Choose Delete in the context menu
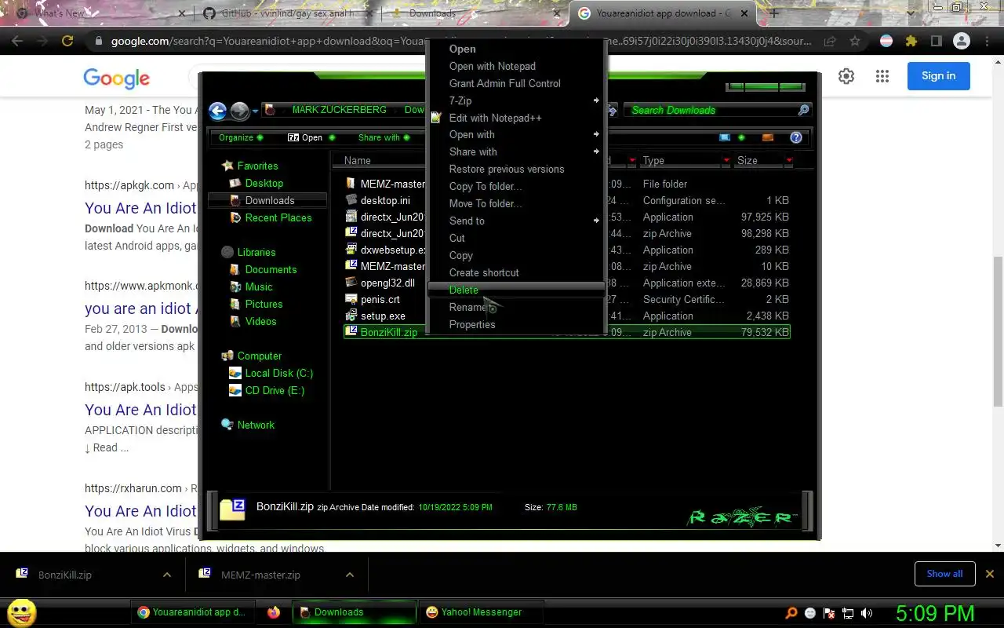This screenshot has height=628, width=1004. click(x=517, y=290)
